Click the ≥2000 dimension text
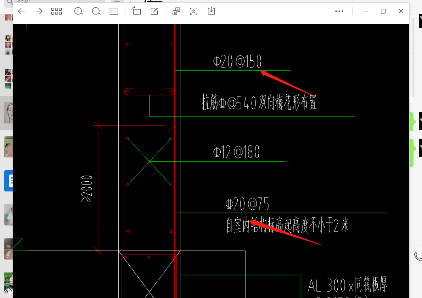This screenshot has height=298, width=422. point(87,189)
